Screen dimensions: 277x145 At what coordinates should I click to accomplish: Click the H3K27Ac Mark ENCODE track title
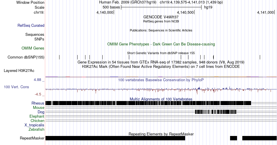(x=161, y=67)
